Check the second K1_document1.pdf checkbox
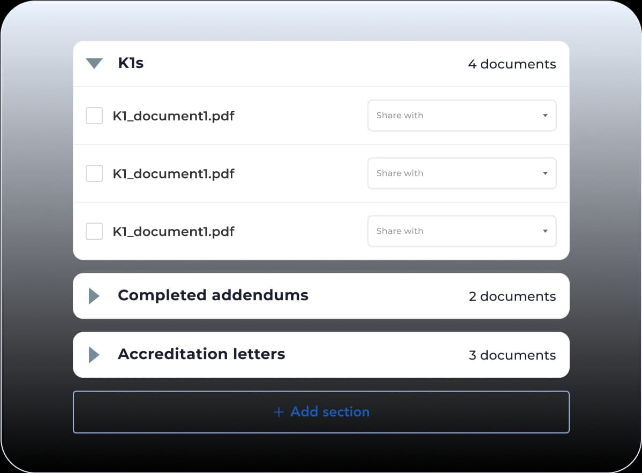This screenshot has width=642, height=473. pos(94,173)
